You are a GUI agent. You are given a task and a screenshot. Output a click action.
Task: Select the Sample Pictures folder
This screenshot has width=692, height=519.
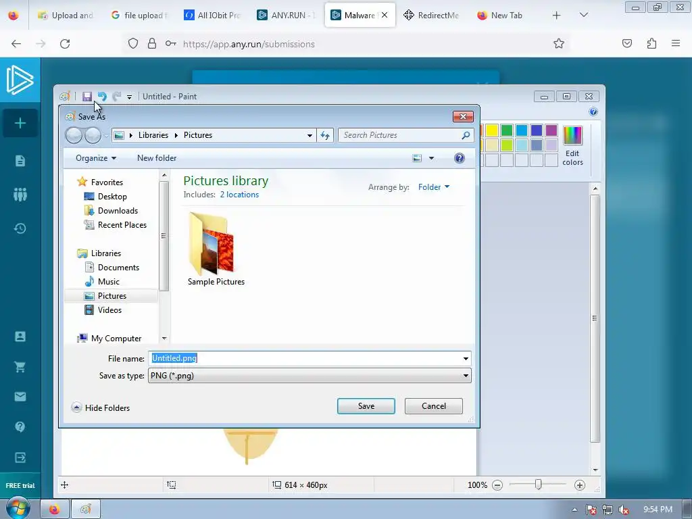pos(216,249)
